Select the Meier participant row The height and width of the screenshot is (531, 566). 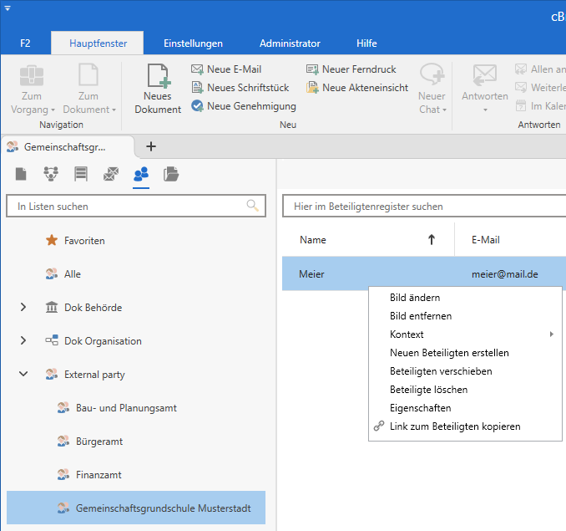click(x=424, y=273)
